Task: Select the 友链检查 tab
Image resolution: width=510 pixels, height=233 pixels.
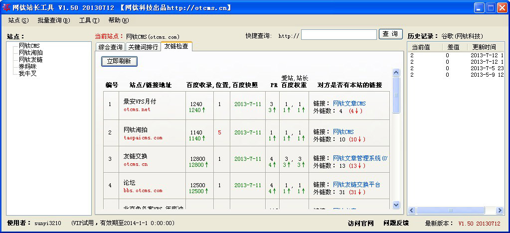Action: pyautogui.click(x=176, y=47)
